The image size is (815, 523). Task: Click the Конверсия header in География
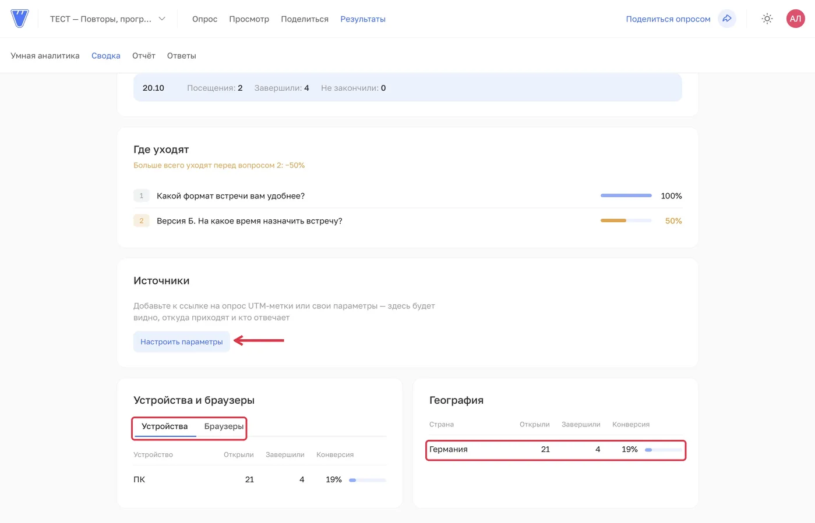(x=631, y=425)
